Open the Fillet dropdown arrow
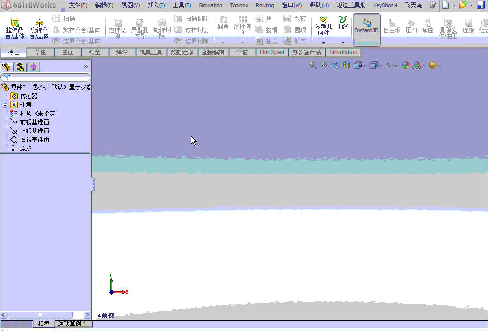The image size is (488, 331). (x=223, y=43)
